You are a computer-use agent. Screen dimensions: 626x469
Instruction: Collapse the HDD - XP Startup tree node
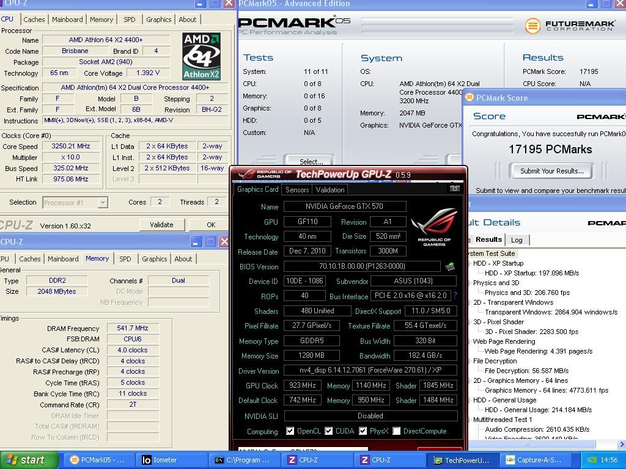pyautogui.click(x=469, y=263)
